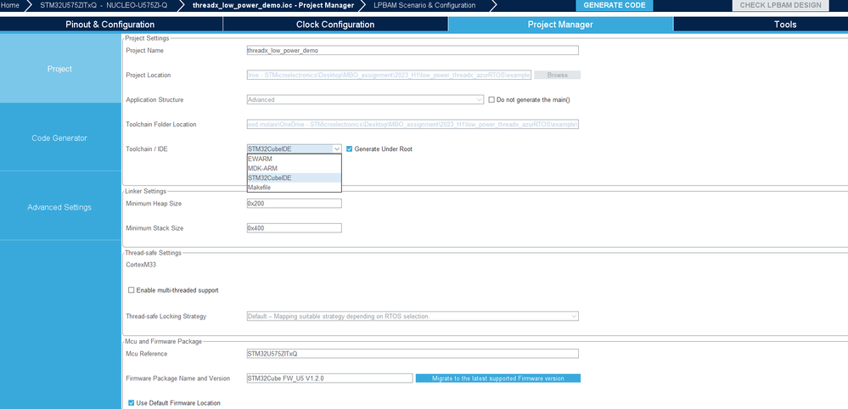Click the Browse button
Image resolution: width=848 pixels, height=409 pixels.
click(x=557, y=76)
